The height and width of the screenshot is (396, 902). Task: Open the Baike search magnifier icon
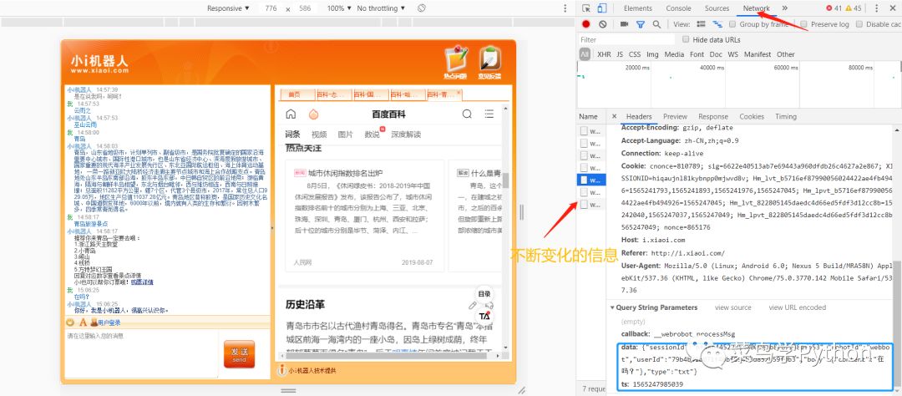467,114
